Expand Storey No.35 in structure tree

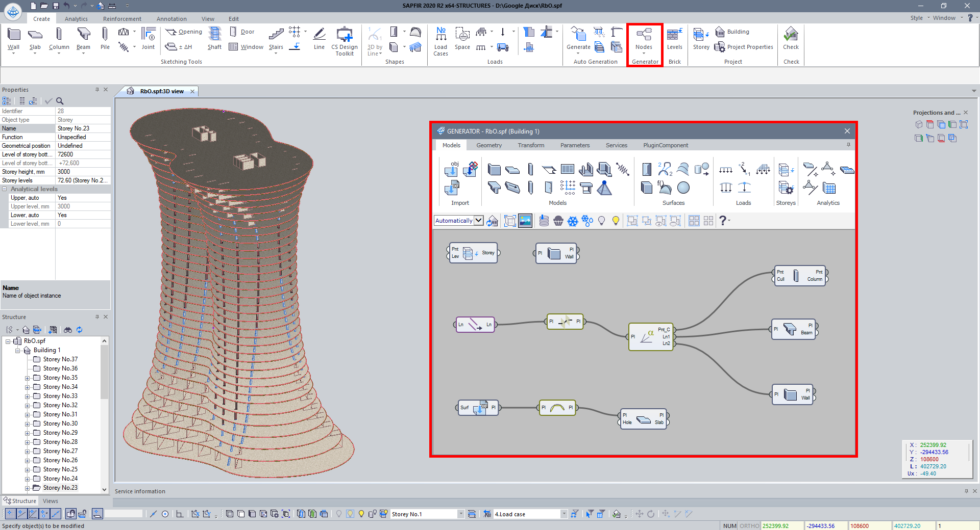tap(27, 378)
